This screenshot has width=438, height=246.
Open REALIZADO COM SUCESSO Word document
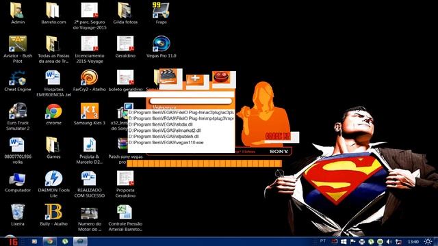90,184
